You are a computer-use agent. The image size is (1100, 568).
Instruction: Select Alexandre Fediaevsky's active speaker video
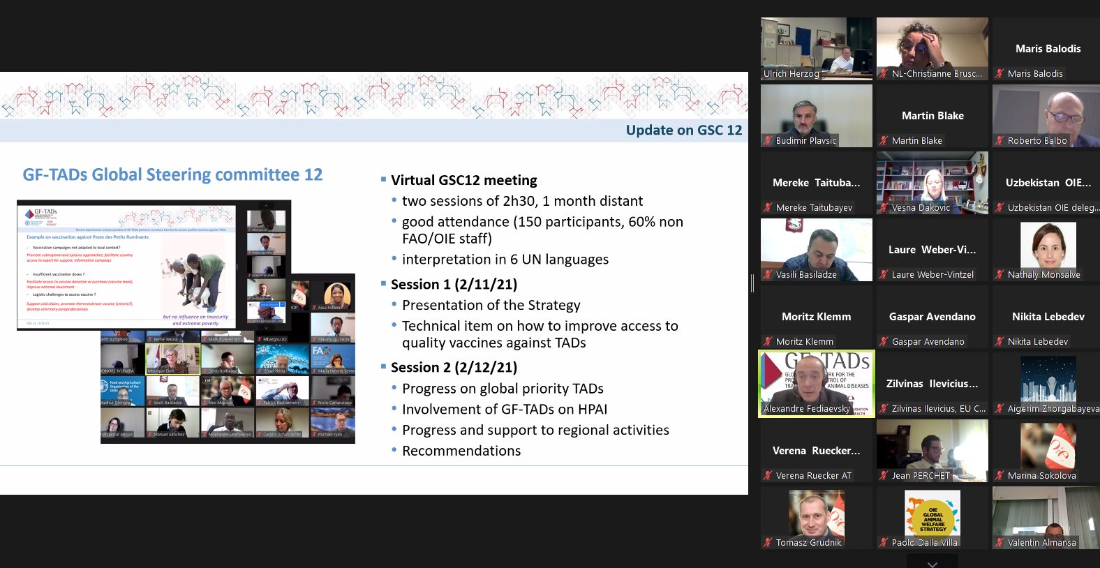816,383
